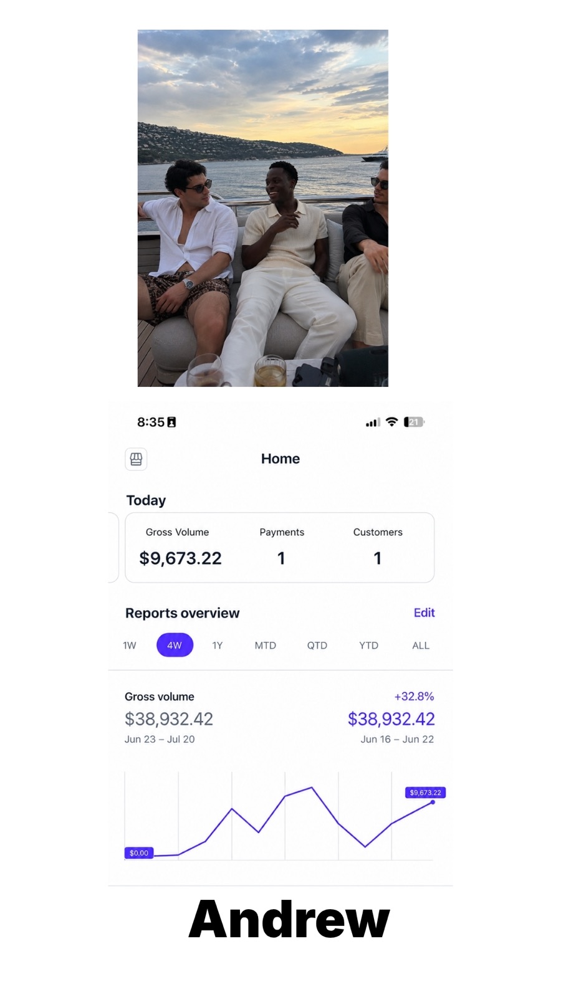Tap the battery indicator icon
Viewport: 561px width, 997px height.
click(x=415, y=422)
